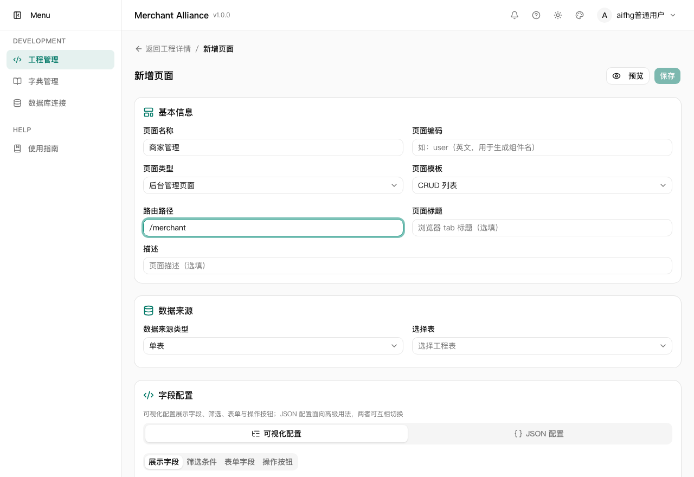The width and height of the screenshot is (694, 477).
Task: Click the 预览 preview button
Action: [628, 76]
